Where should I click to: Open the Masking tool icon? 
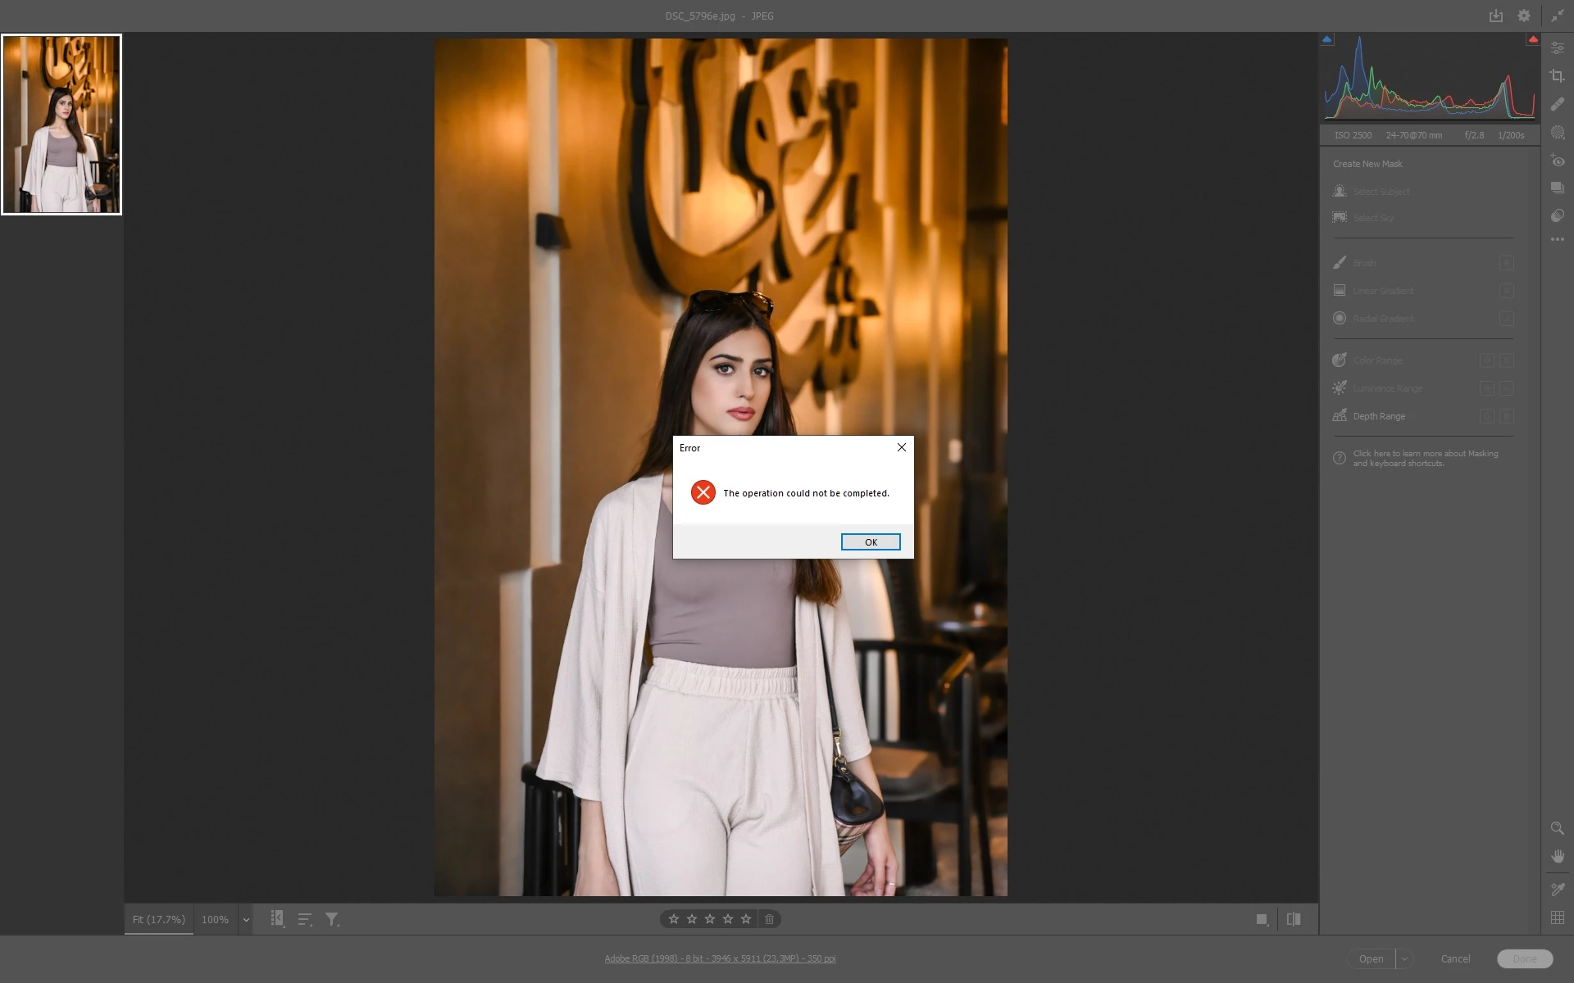tap(1557, 133)
